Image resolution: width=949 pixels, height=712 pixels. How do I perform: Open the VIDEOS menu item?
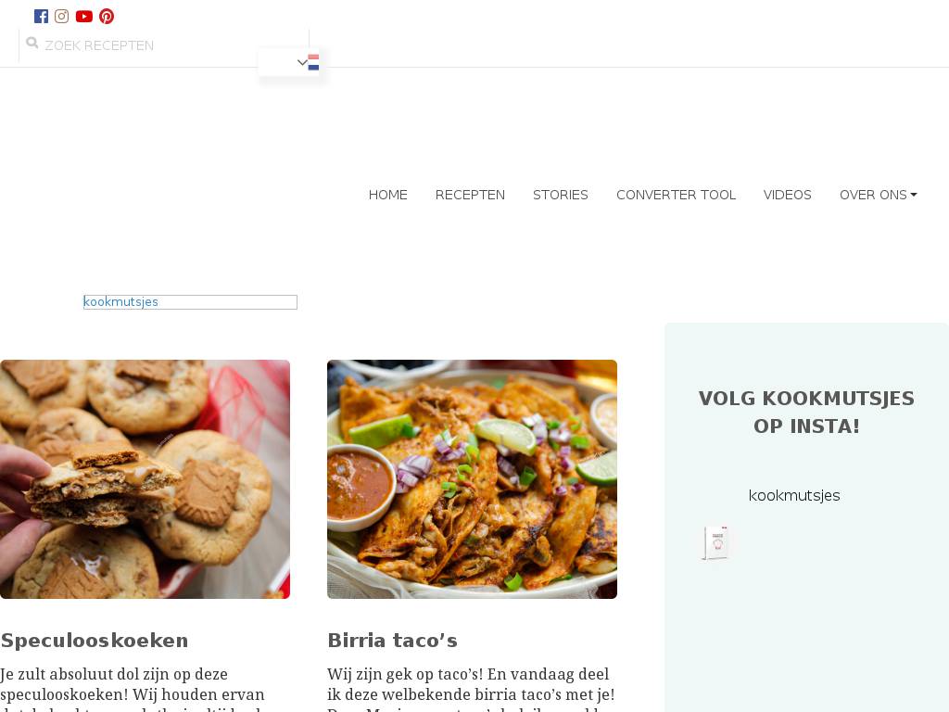(x=788, y=195)
